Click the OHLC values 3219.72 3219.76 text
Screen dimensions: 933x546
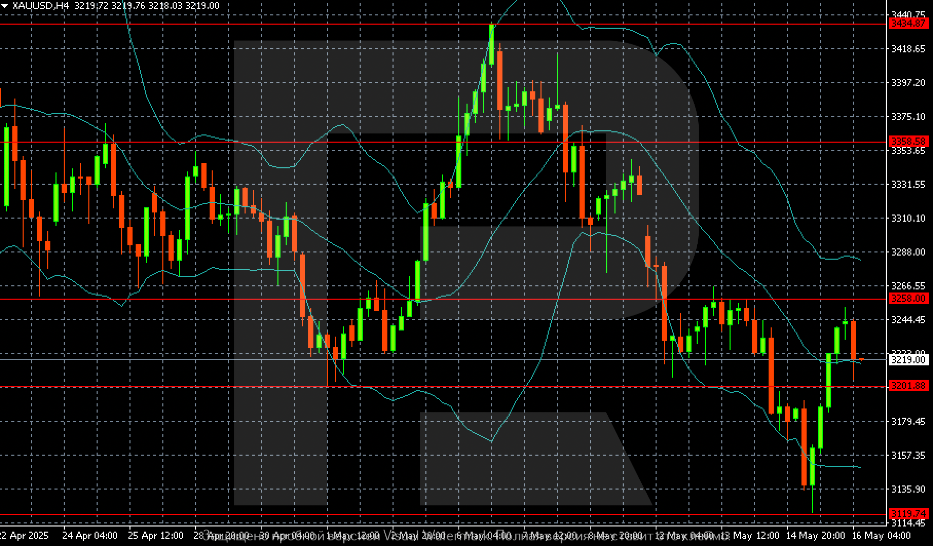point(110,6)
